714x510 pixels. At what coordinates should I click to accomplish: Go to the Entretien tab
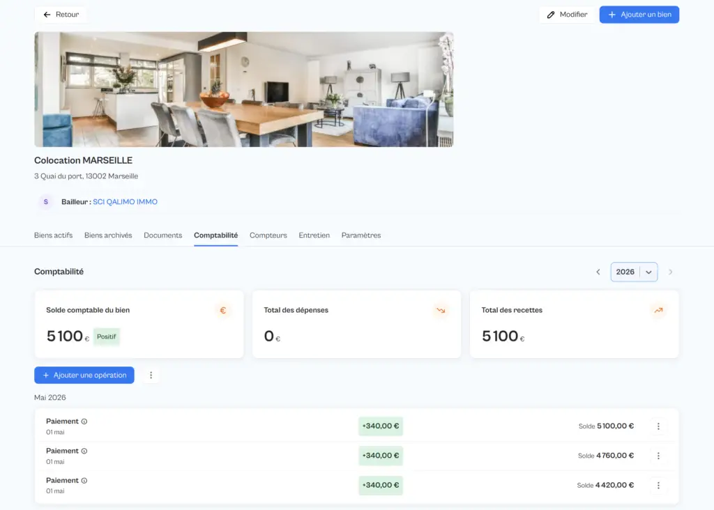[314, 235]
